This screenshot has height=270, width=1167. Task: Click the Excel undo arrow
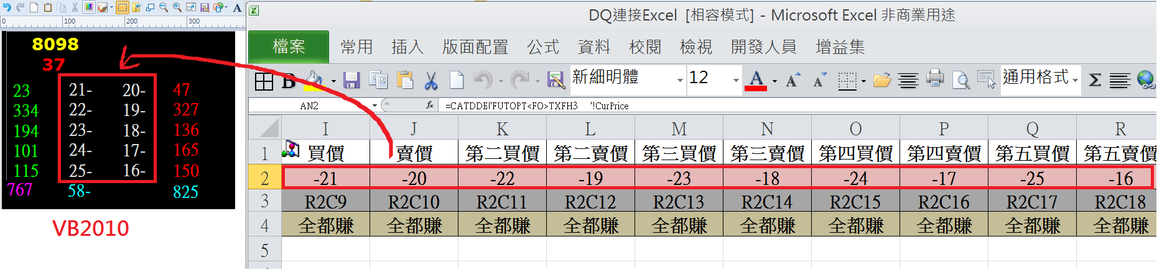482,79
